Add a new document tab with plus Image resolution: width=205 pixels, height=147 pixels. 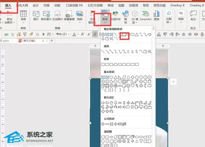coord(52,41)
